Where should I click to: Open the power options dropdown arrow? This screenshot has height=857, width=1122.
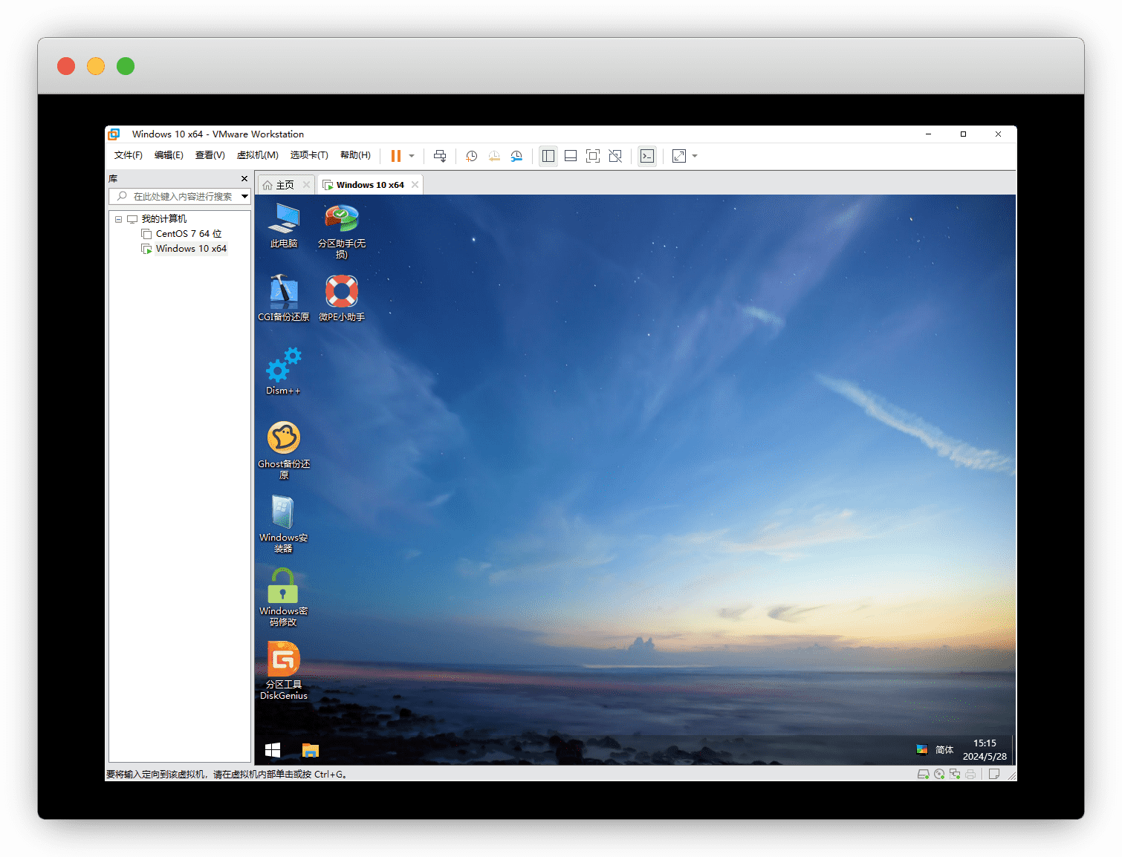tap(412, 156)
